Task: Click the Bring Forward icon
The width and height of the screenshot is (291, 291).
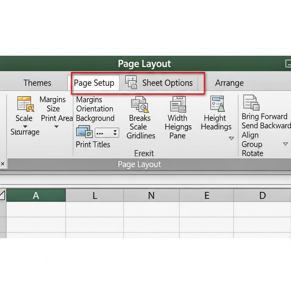Action: coord(251,103)
